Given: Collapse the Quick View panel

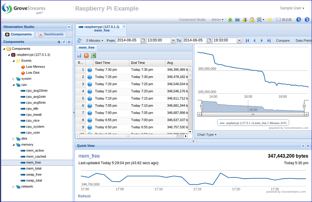Looking at the screenshot, I should [x=303, y=146].
